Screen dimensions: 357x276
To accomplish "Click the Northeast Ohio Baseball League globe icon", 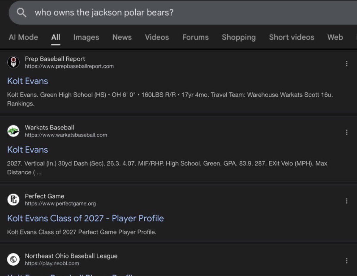I will [x=13, y=259].
